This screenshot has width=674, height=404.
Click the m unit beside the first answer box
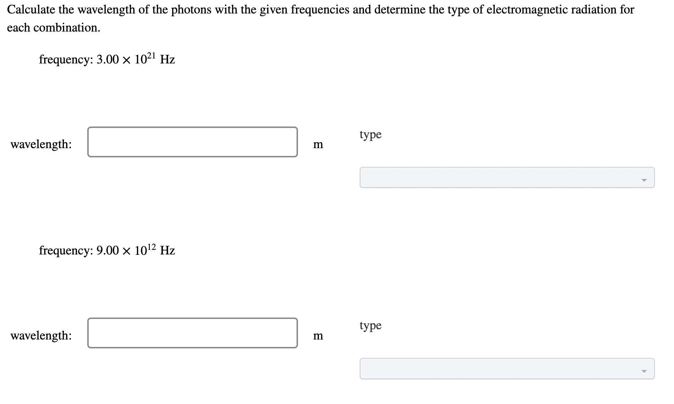pos(318,144)
